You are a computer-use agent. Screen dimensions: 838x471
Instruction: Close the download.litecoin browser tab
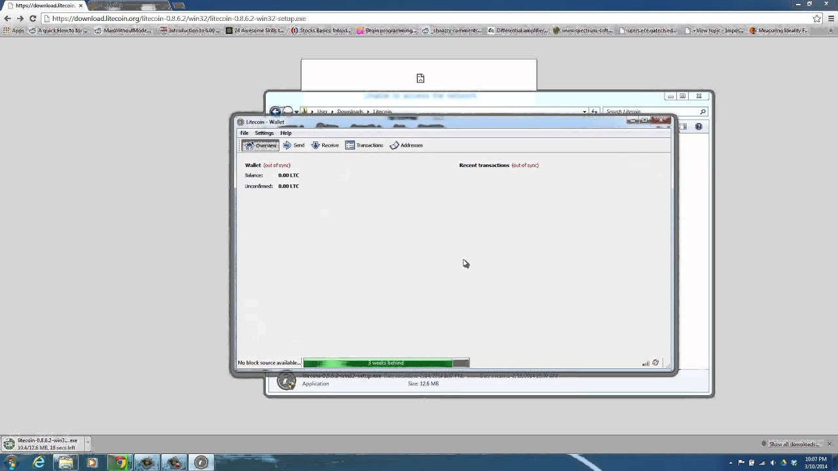81,6
